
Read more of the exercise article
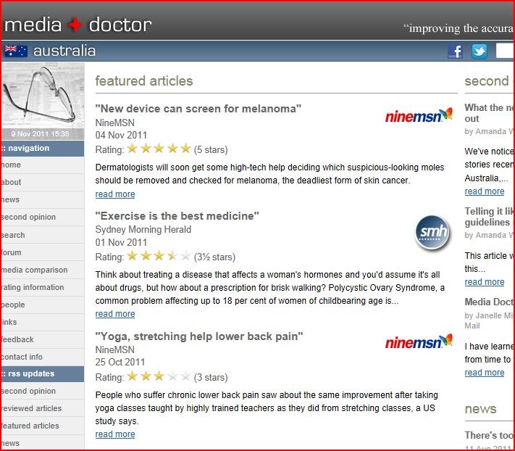(x=115, y=314)
